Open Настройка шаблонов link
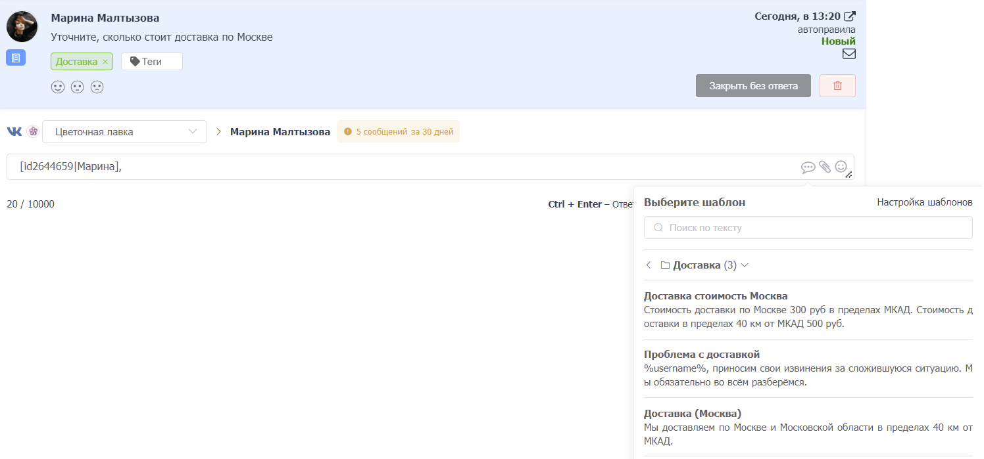This screenshot has height=459, width=984. [925, 202]
